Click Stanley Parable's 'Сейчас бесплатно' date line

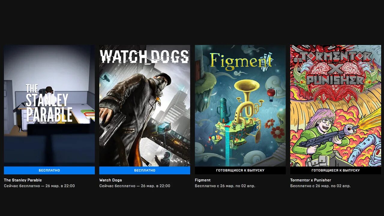39,186
